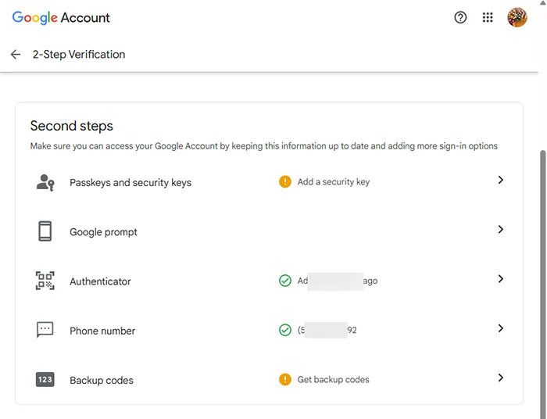Open the Backup codes option
This screenshot has width=547, height=419.
click(269, 380)
